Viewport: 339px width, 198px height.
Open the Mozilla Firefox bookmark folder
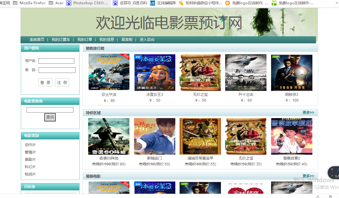pyautogui.click(x=29, y=3)
